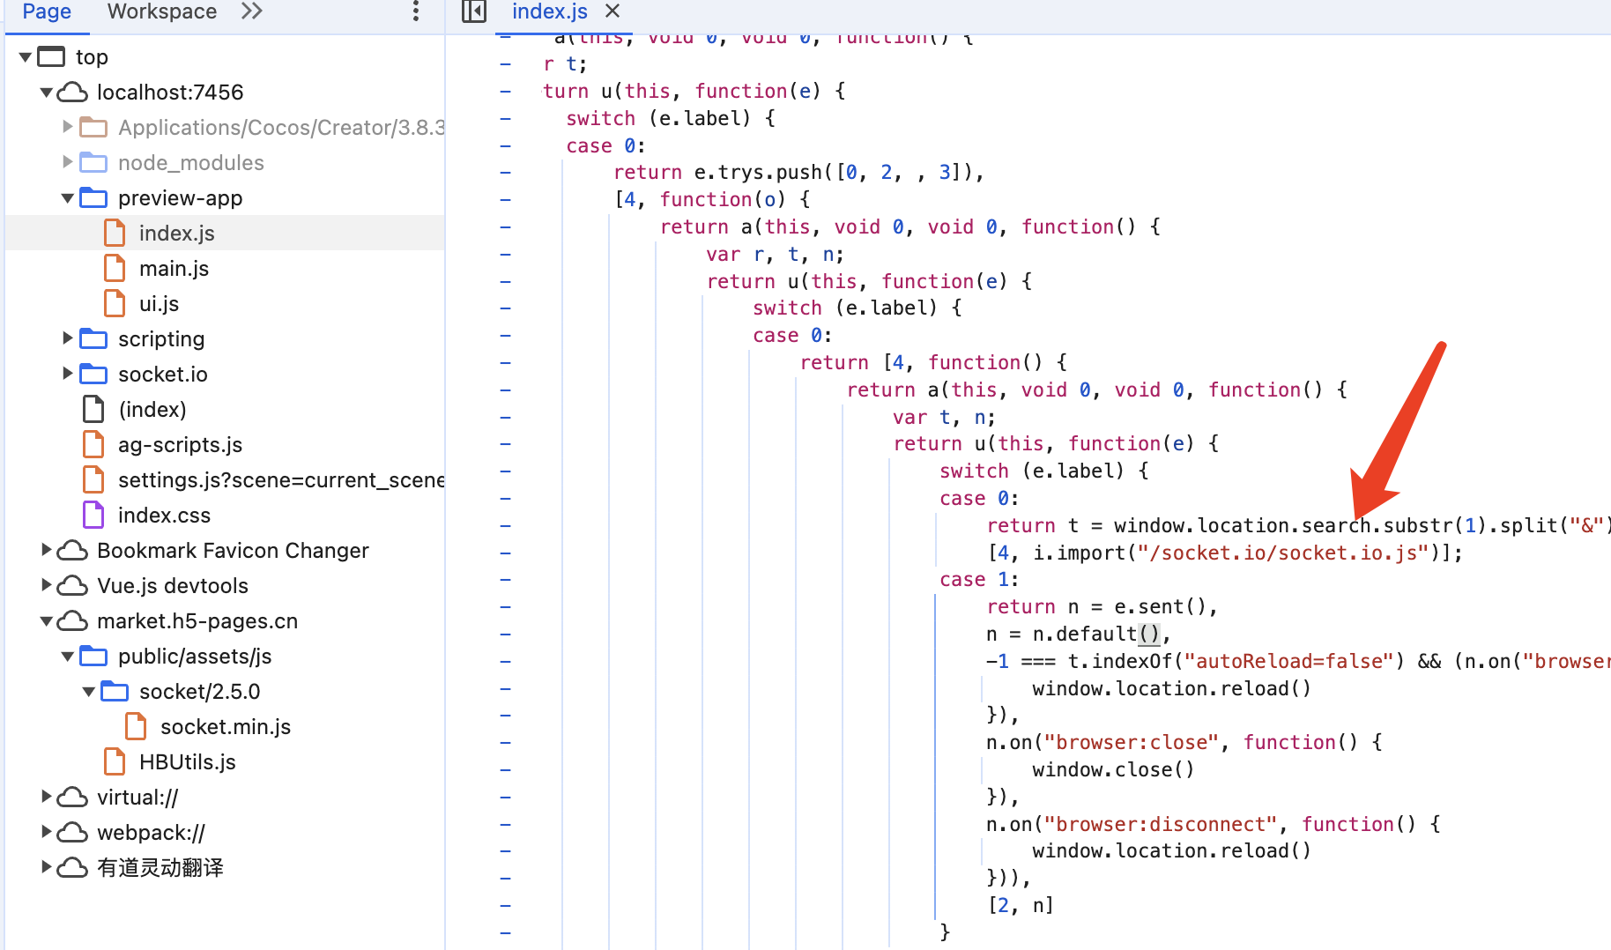Image resolution: width=1611 pixels, height=950 pixels.
Task: Expand the webpack:// node
Action: [x=47, y=832]
